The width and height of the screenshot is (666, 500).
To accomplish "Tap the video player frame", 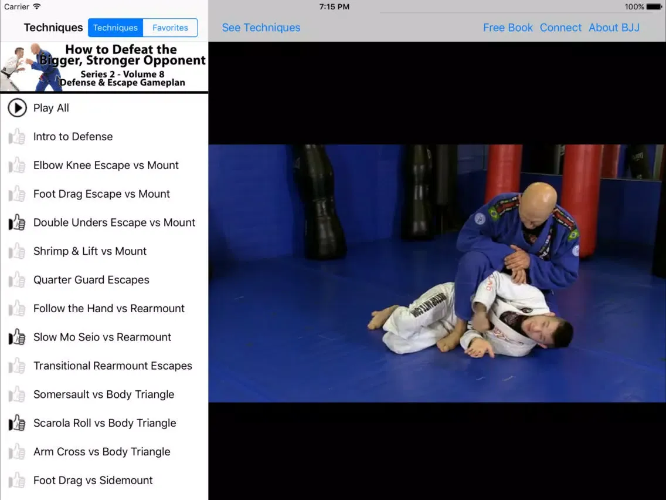I will (x=437, y=273).
